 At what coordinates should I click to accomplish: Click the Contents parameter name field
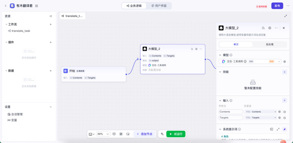[x=231, y=112]
